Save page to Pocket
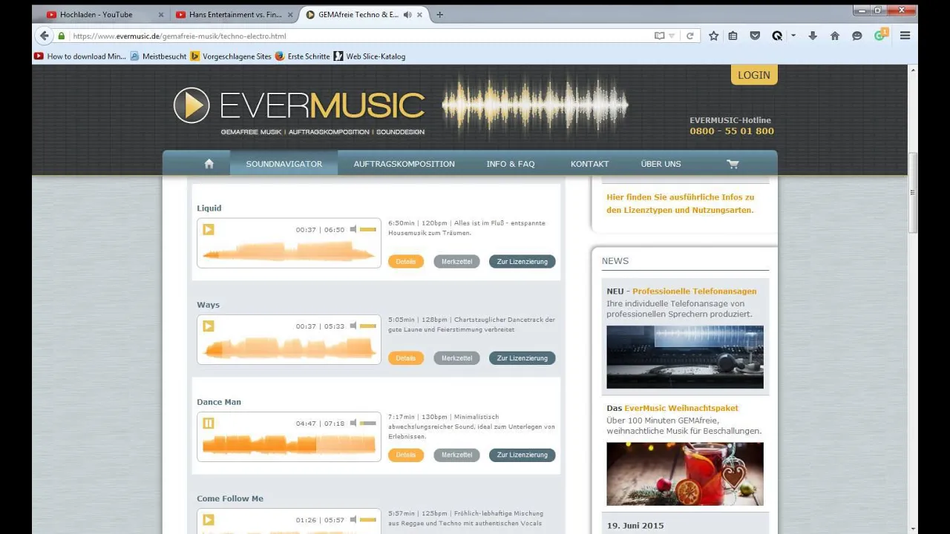Viewport: 950px width, 534px height. point(755,36)
